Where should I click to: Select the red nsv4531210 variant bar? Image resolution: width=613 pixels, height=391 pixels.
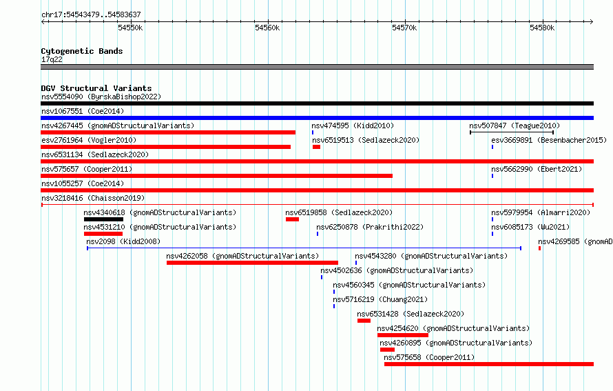click(103, 234)
